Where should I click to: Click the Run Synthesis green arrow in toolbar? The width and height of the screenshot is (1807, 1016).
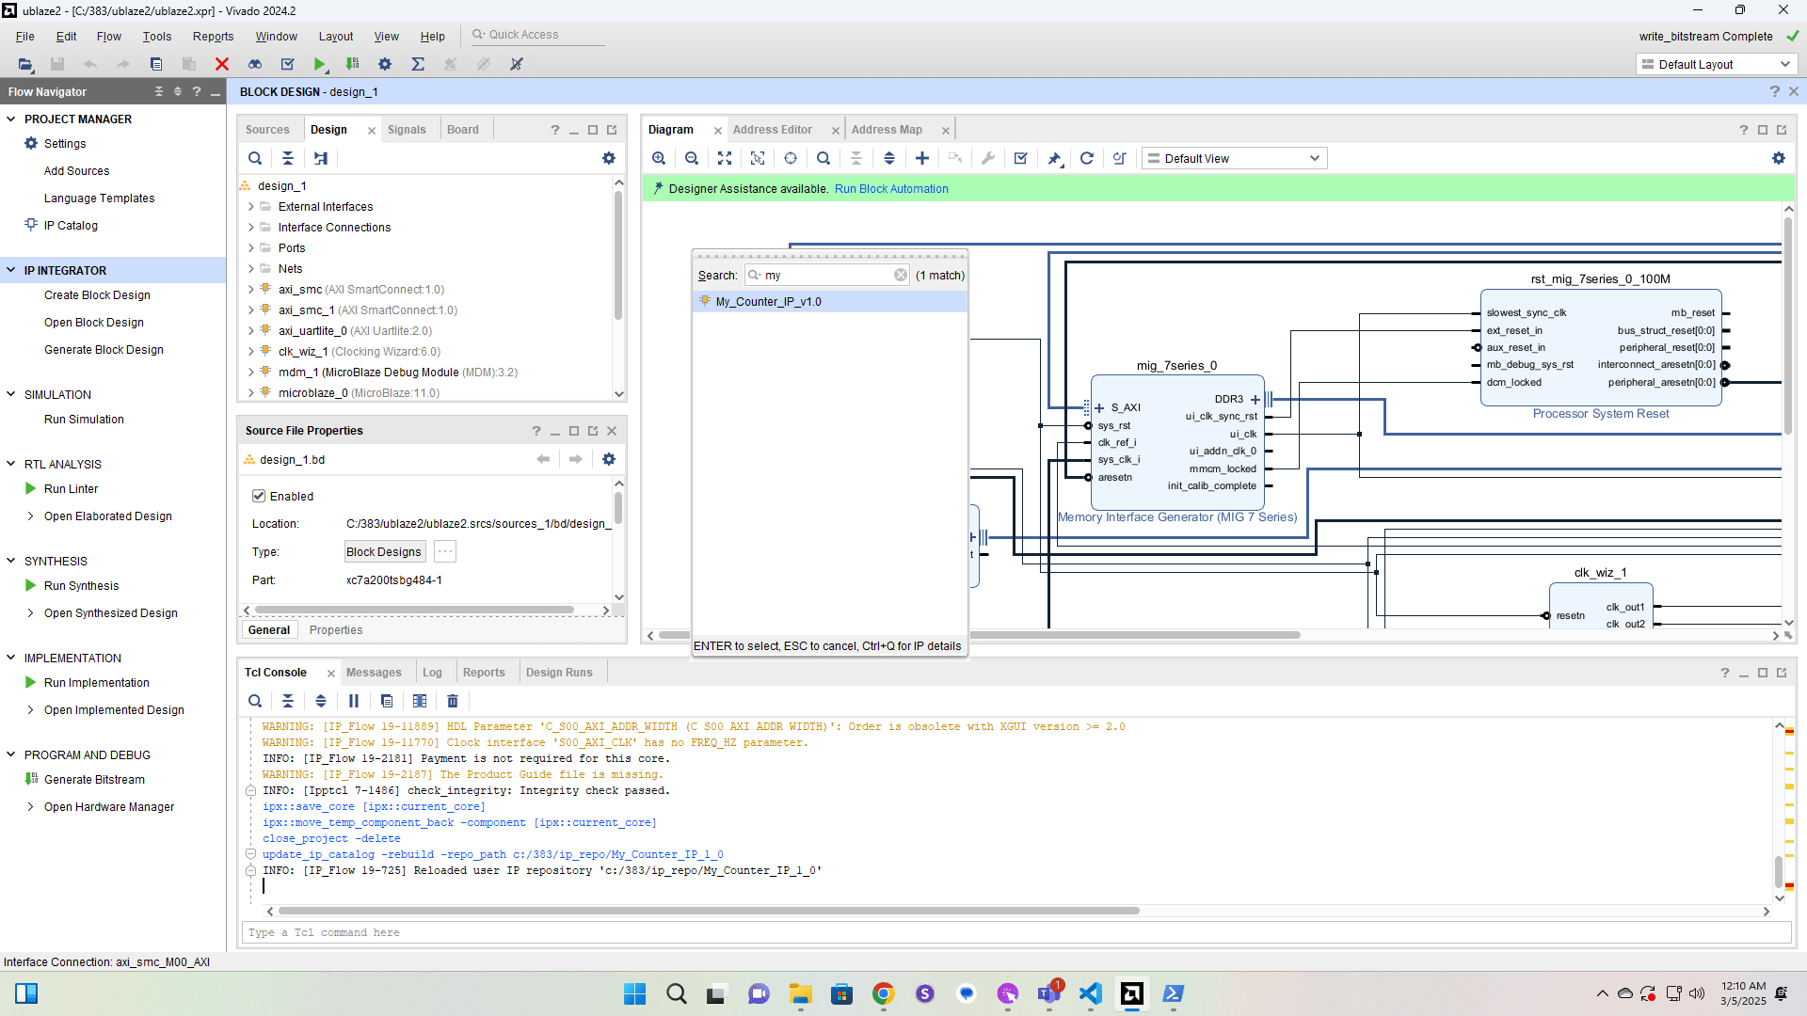pyautogui.click(x=320, y=64)
